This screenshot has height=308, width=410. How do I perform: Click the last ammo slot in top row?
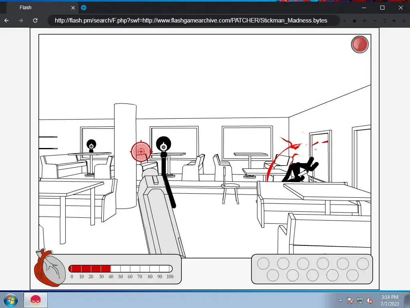363,263
